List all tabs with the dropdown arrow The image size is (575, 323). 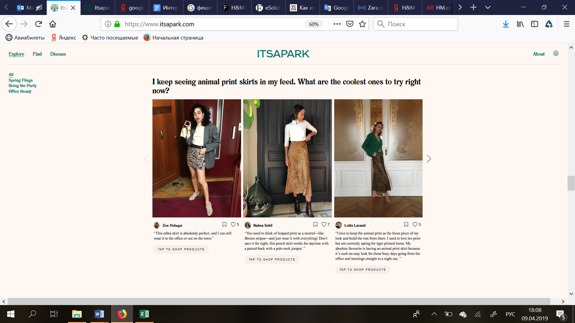coord(488,8)
